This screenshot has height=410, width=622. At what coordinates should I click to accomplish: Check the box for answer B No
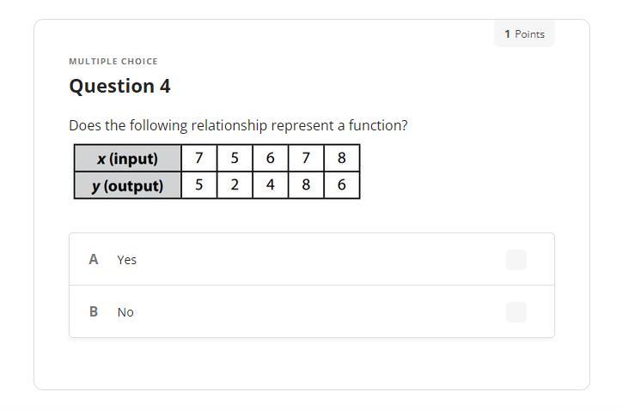coord(515,312)
